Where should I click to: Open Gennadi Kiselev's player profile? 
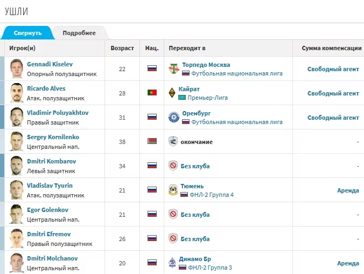[x=50, y=64]
